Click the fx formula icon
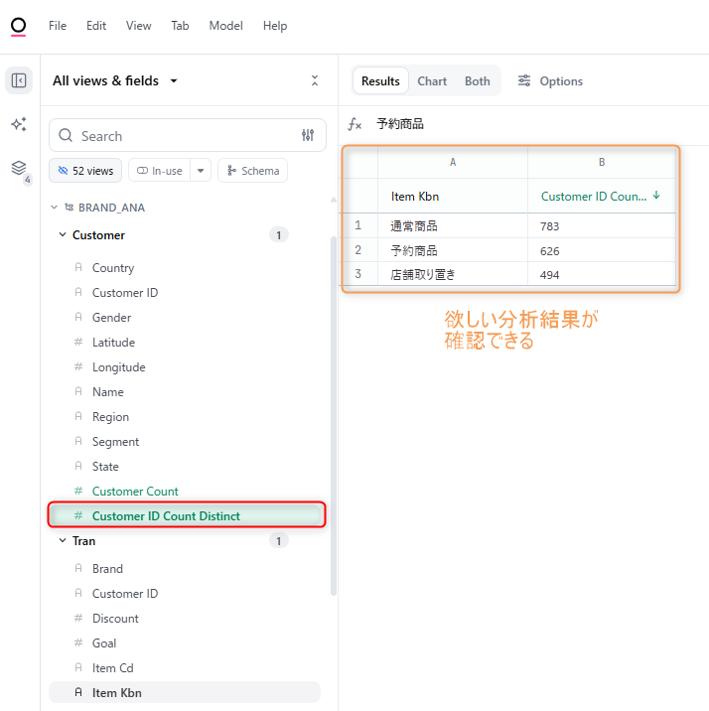The width and height of the screenshot is (709, 711). pyautogui.click(x=354, y=124)
